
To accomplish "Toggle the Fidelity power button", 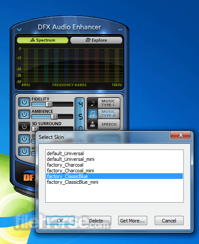I will (x=24, y=102).
